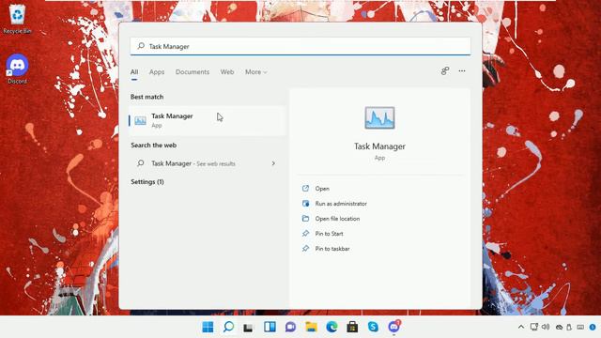Choose Open in preview pane
The image size is (601, 338).
coord(322,189)
